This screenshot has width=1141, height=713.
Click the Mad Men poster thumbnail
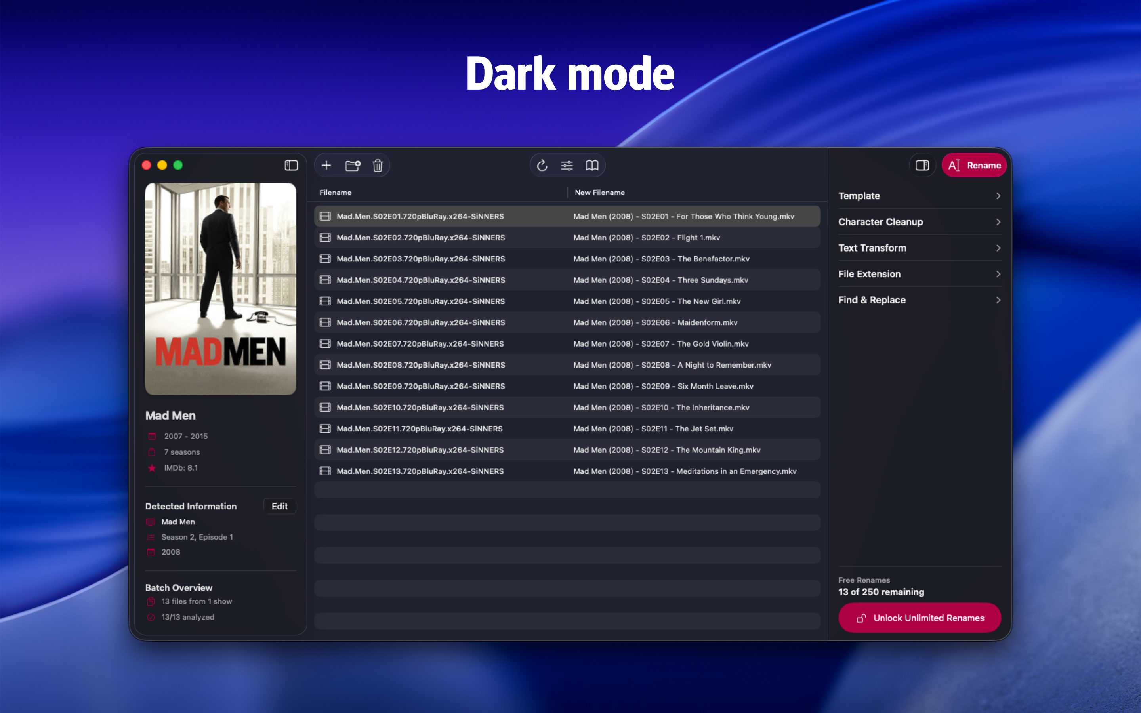click(x=220, y=289)
